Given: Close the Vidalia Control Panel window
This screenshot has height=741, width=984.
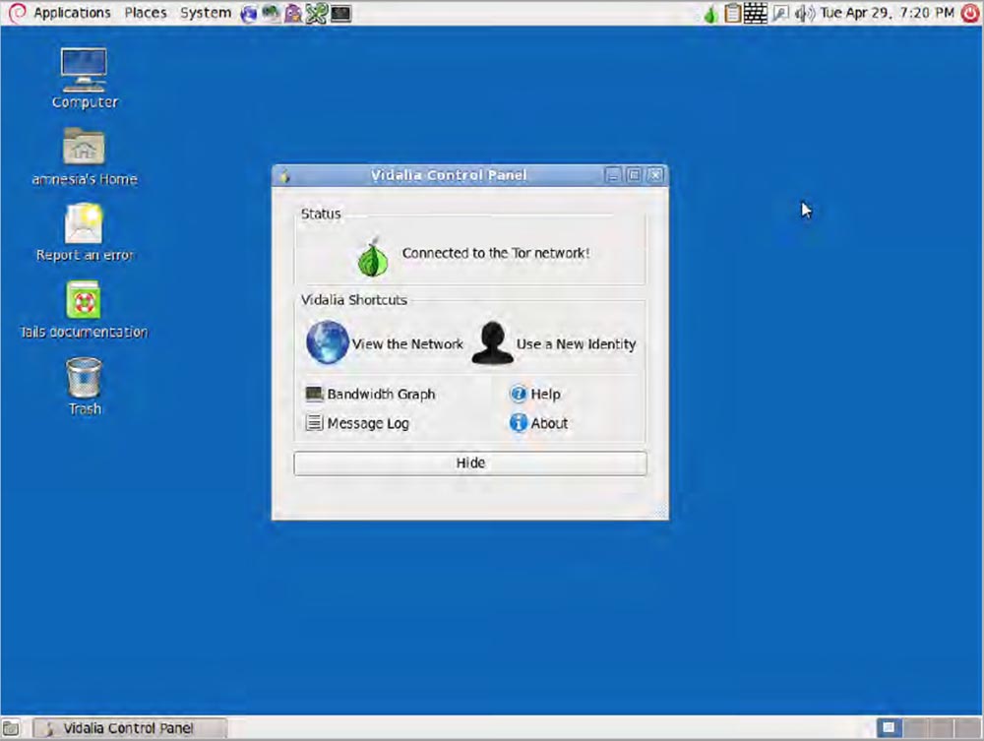Looking at the screenshot, I should (x=655, y=175).
